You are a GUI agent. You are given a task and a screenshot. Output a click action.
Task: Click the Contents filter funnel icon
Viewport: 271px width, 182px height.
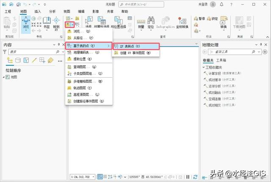click(x=5, y=52)
